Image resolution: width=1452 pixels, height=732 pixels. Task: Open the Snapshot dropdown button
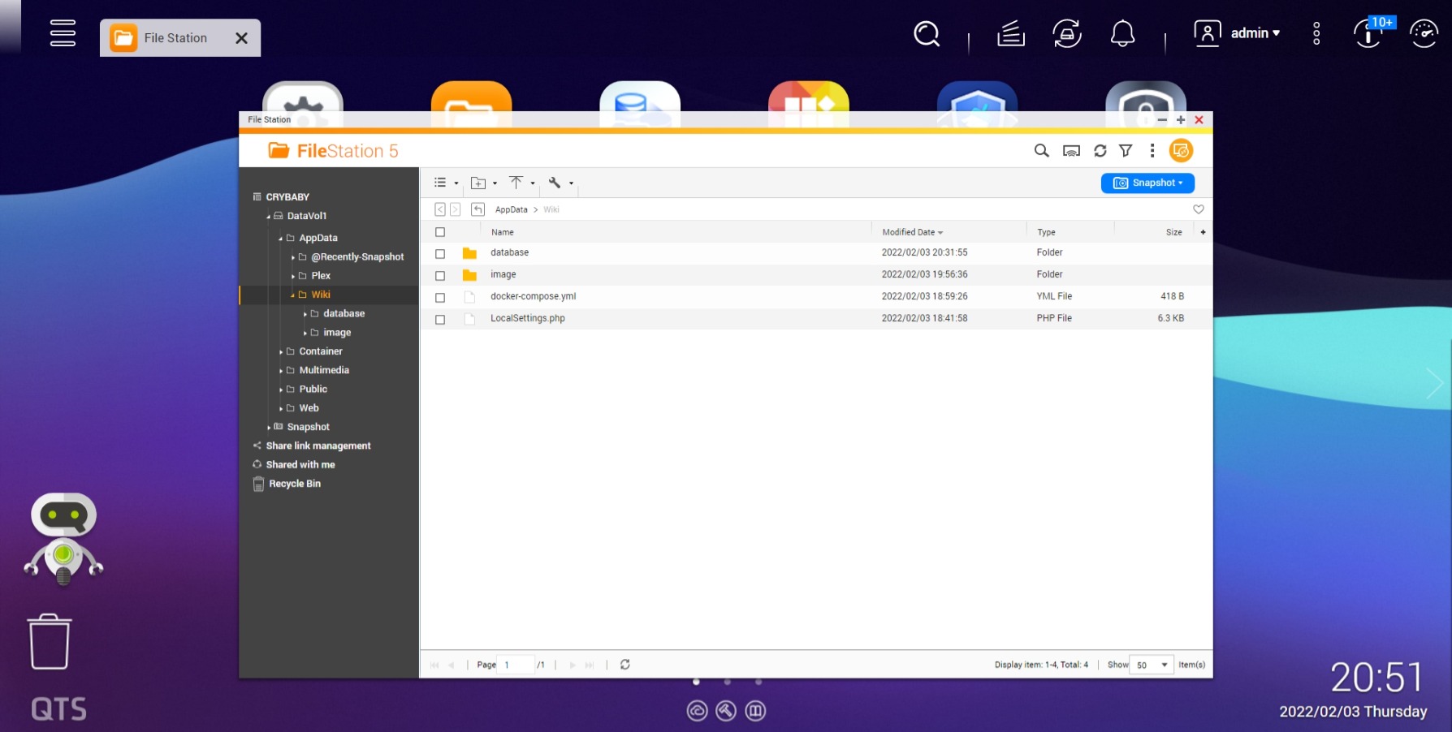(1147, 183)
